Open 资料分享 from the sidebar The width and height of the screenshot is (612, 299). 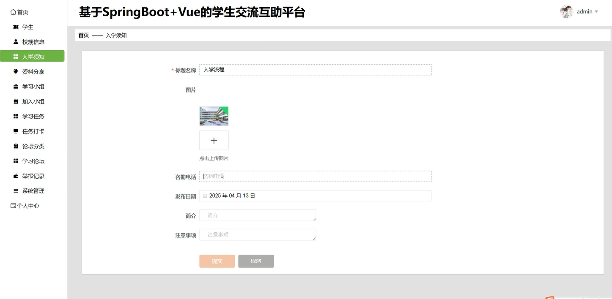click(33, 72)
